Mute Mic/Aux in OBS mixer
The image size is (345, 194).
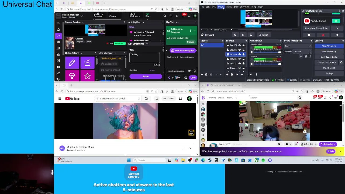[252, 64]
